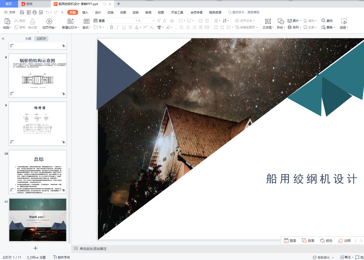Collapse the slide panel with double-chevron icon
Image resolution: width=364 pixels, height=260 pixels.
[3, 38]
